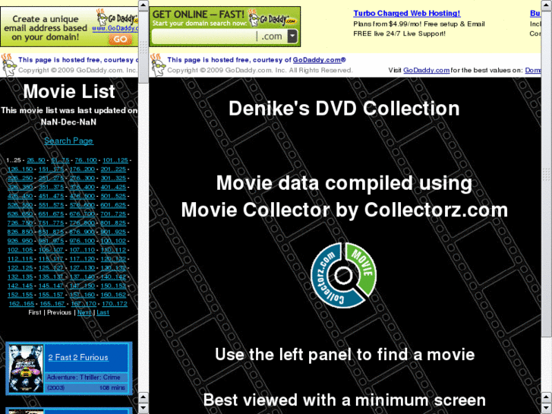
Task: Open the Search Page link
Action: (68, 141)
